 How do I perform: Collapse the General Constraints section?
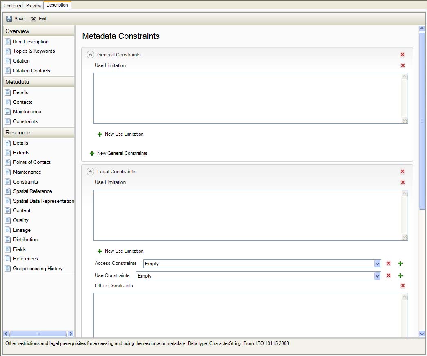tap(91, 55)
